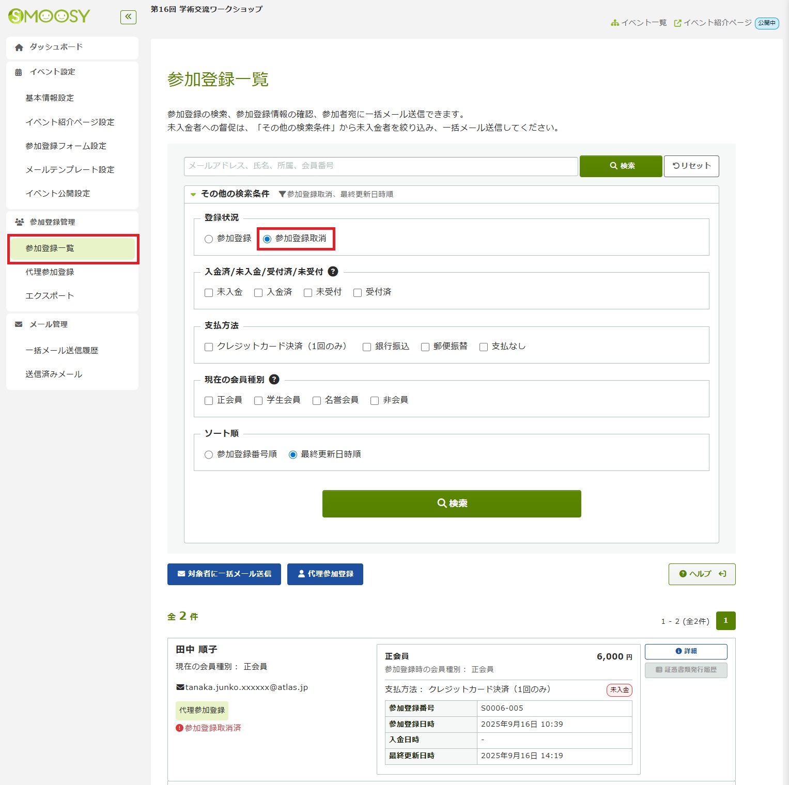
Task: Open エクスポート in the sidebar
Action: [x=50, y=295]
